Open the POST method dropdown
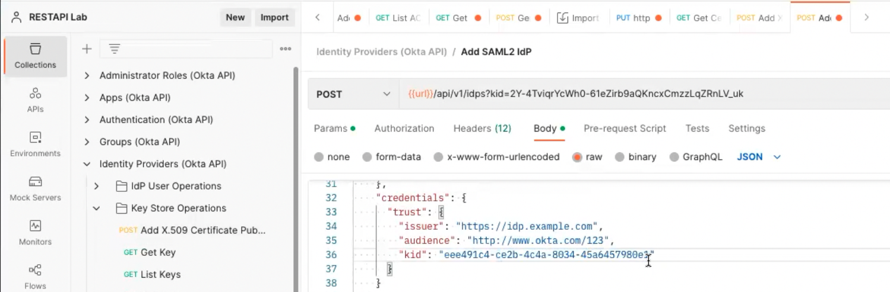Image resolution: width=890 pixels, height=292 pixels. pos(353,94)
